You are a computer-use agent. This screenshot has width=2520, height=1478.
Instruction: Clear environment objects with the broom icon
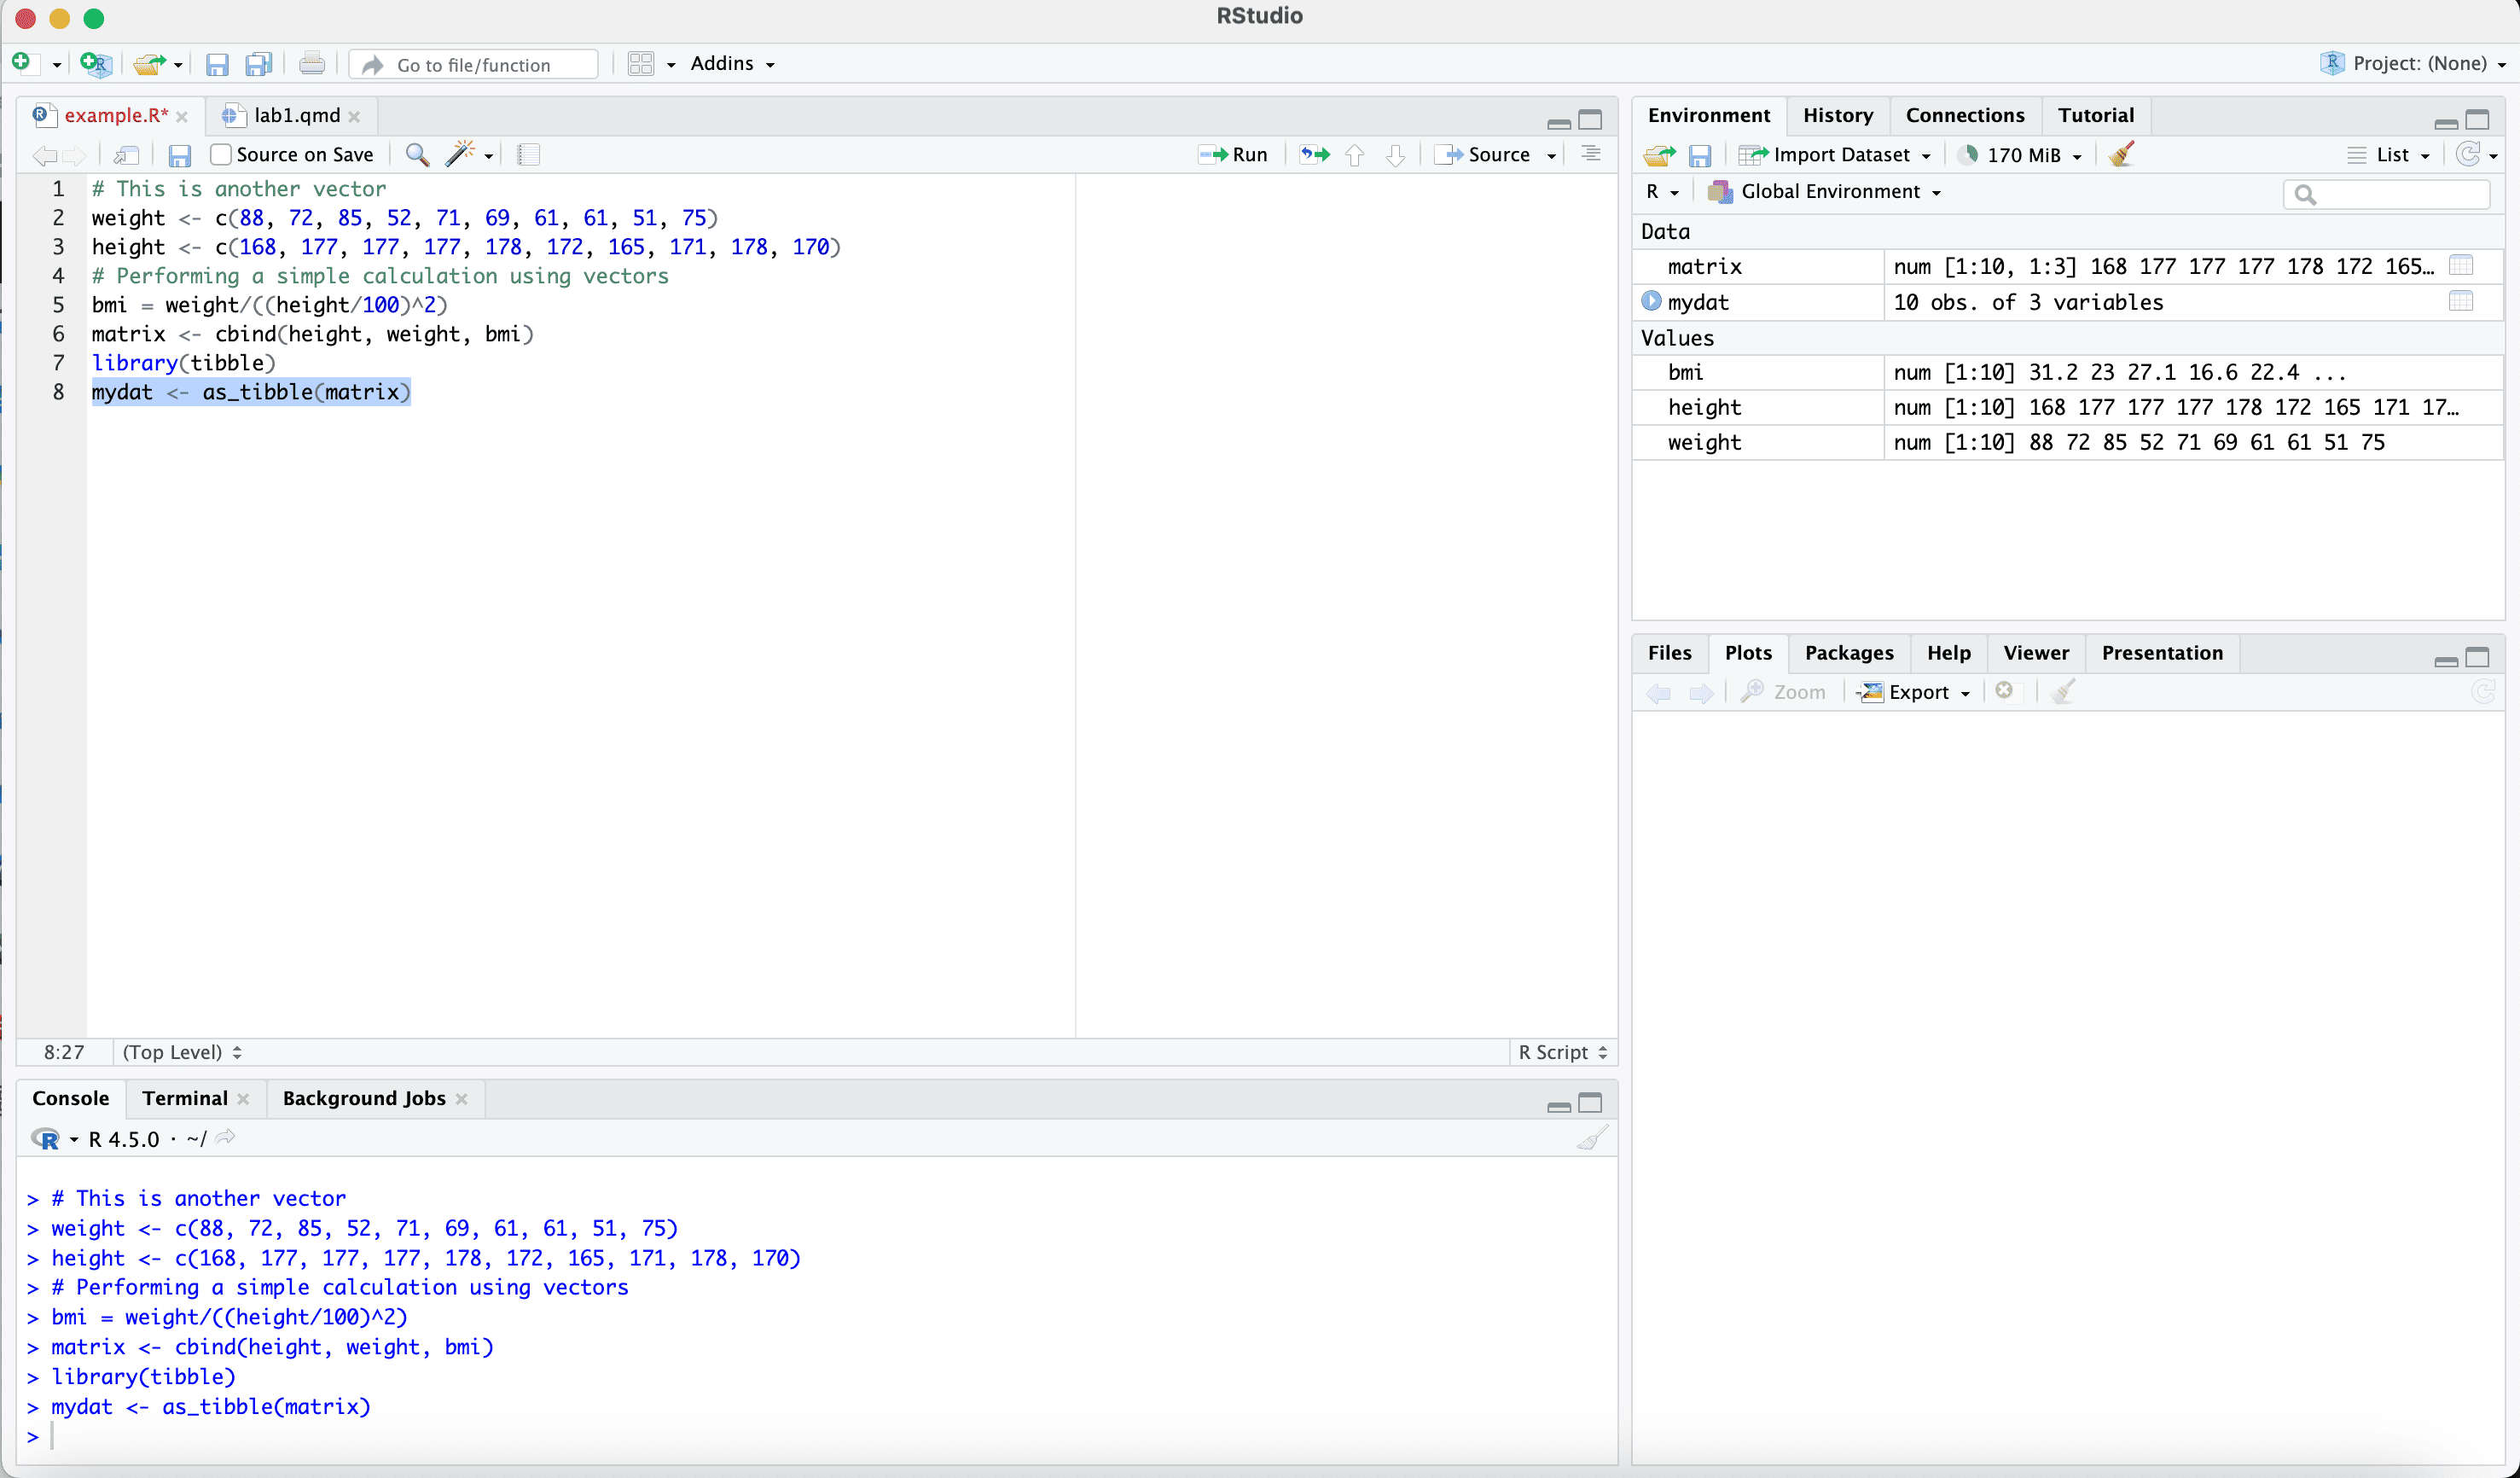click(x=2121, y=155)
